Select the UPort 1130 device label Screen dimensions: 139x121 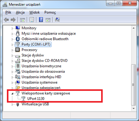(36, 99)
